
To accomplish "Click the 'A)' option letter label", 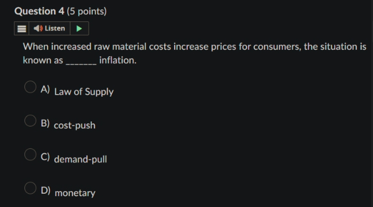I will (45, 90).
